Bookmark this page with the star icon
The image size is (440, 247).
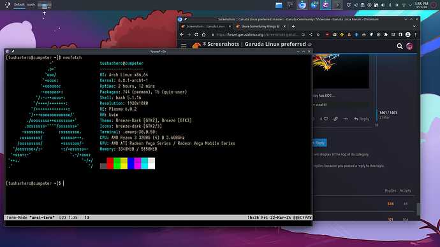pos(318,35)
